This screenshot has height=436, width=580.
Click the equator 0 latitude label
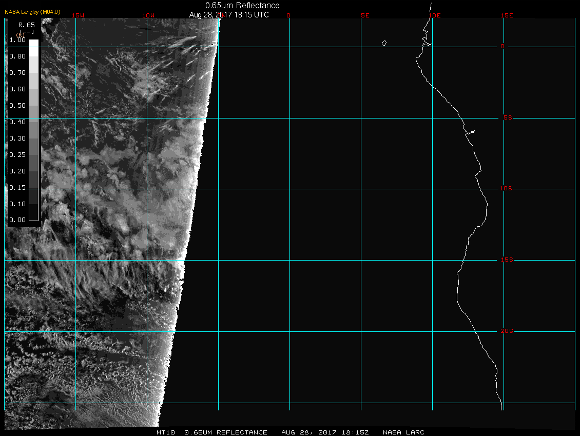(502, 46)
